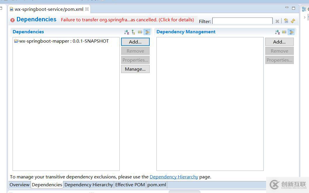
Task: Click the Manage... button
Action: [x=135, y=69]
